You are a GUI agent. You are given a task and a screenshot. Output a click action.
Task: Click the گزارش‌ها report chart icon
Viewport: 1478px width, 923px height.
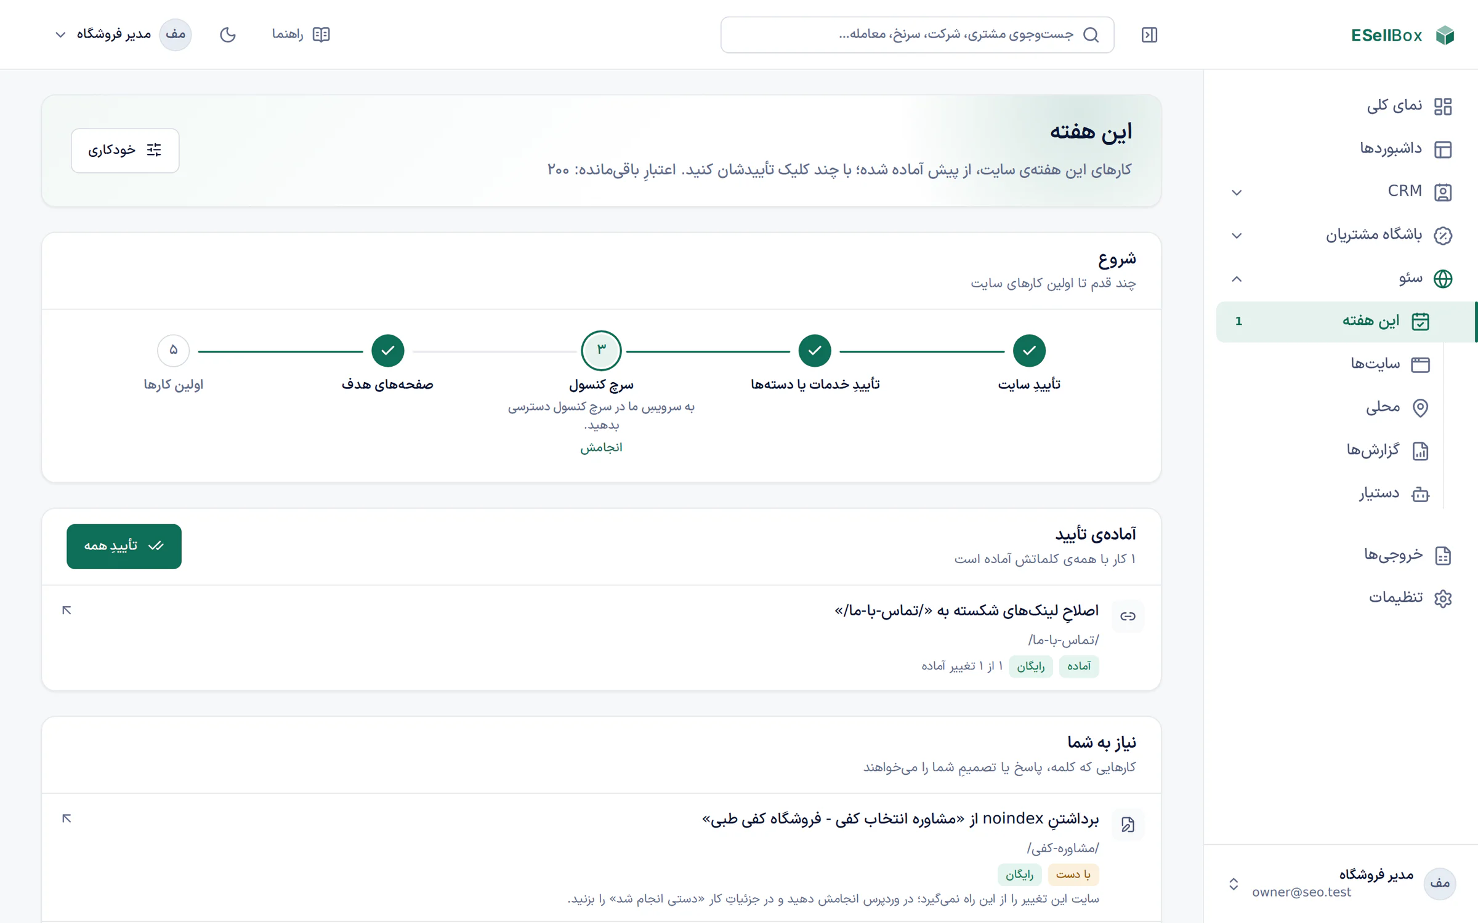click(1420, 451)
